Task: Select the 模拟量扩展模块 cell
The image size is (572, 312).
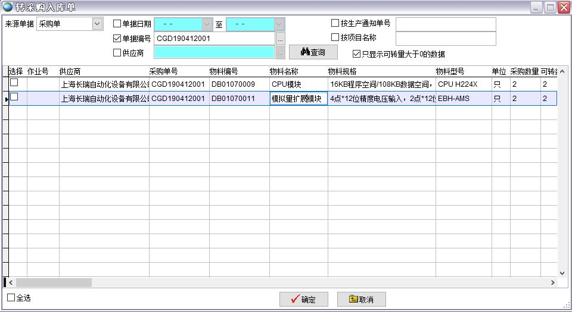Action: tap(298, 99)
